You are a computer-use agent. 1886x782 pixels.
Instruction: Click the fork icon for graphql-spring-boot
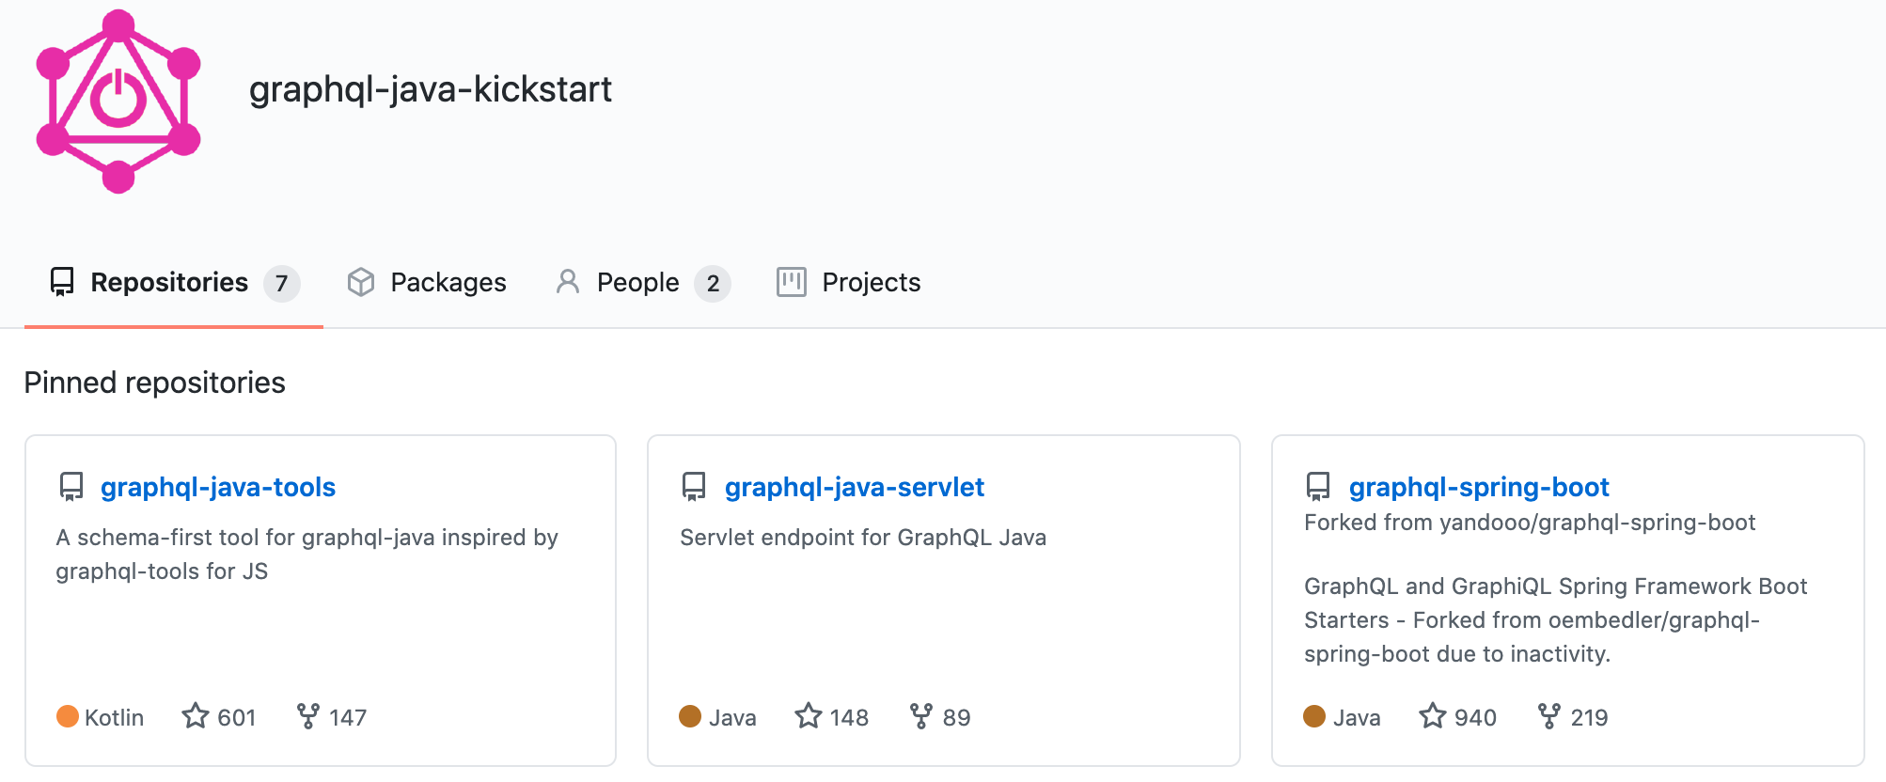(1548, 716)
